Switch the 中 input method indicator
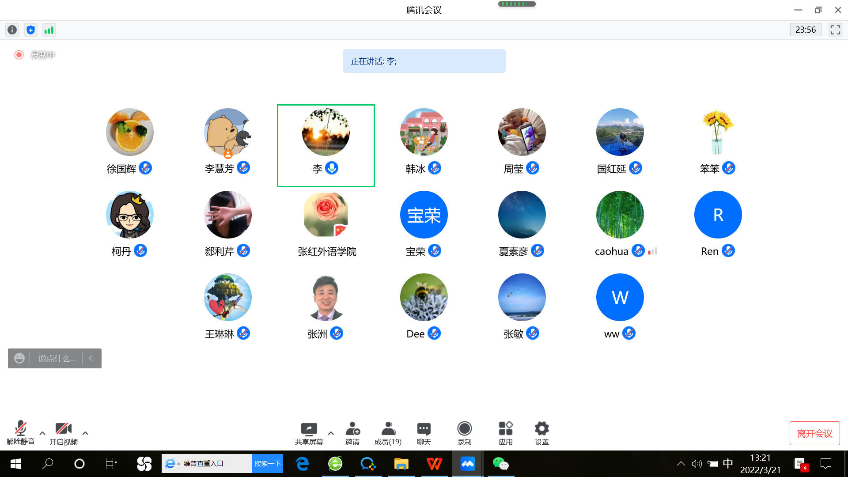This screenshot has width=848, height=477. [728, 463]
